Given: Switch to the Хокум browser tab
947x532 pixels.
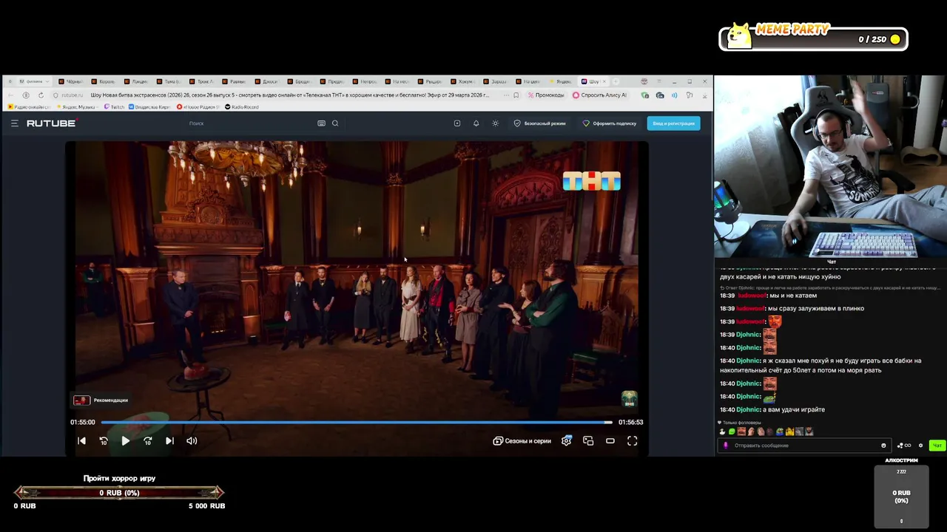Looking at the screenshot, I should point(462,81).
